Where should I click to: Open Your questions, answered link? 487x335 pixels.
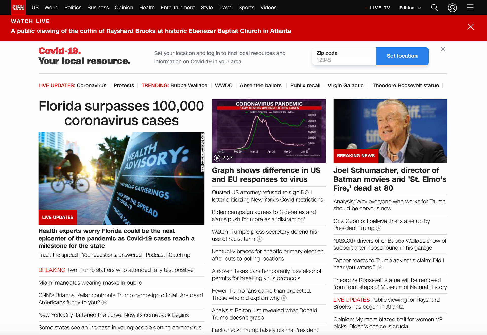(112, 255)
